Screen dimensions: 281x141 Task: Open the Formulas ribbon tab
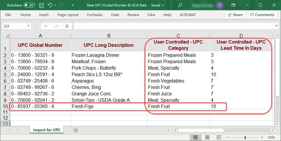pos(94,15)
